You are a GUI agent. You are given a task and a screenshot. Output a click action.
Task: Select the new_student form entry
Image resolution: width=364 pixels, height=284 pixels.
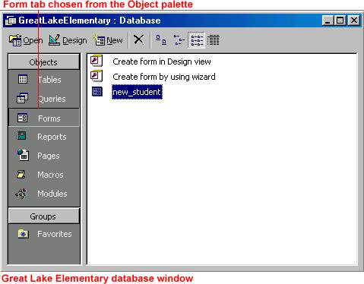pos(137,92)
